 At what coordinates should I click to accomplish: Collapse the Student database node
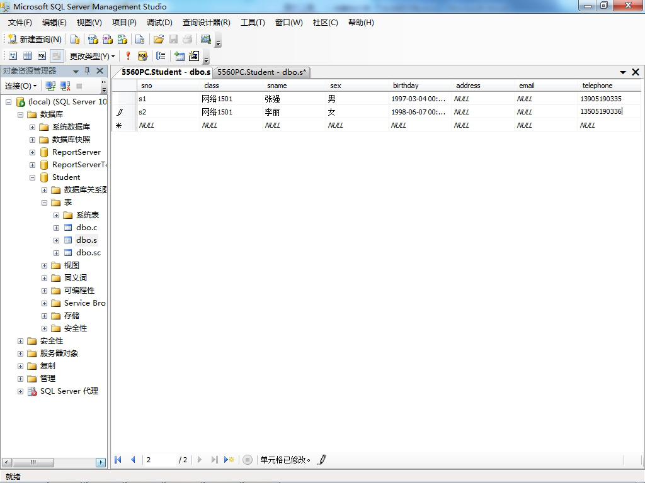click(x=32, y=177)
